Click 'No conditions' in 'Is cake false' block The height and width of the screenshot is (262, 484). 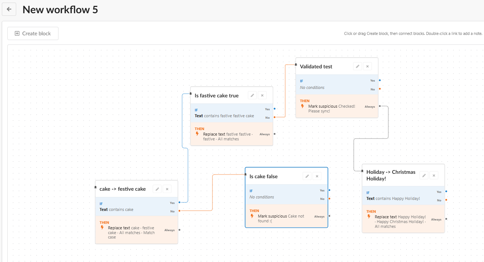pos(262,197)
